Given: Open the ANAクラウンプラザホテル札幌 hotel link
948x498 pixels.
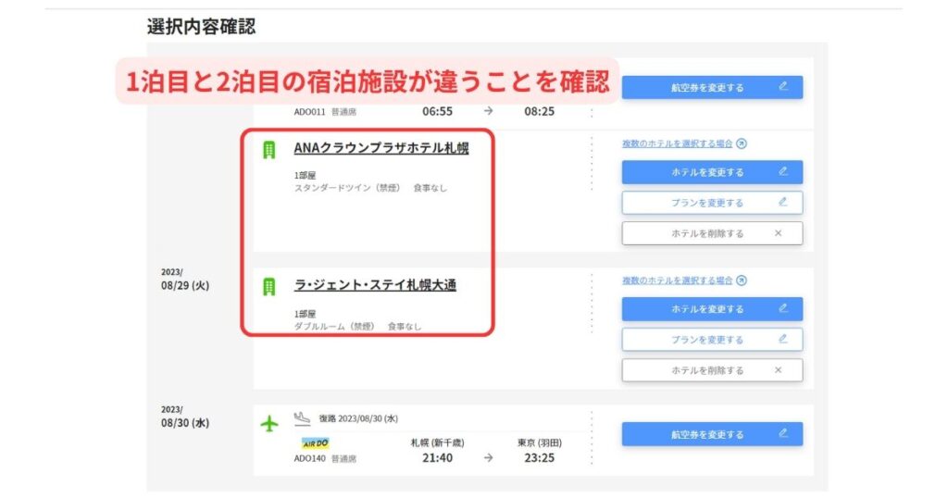Looking at the screenshot, I should (x=380, y=148).
